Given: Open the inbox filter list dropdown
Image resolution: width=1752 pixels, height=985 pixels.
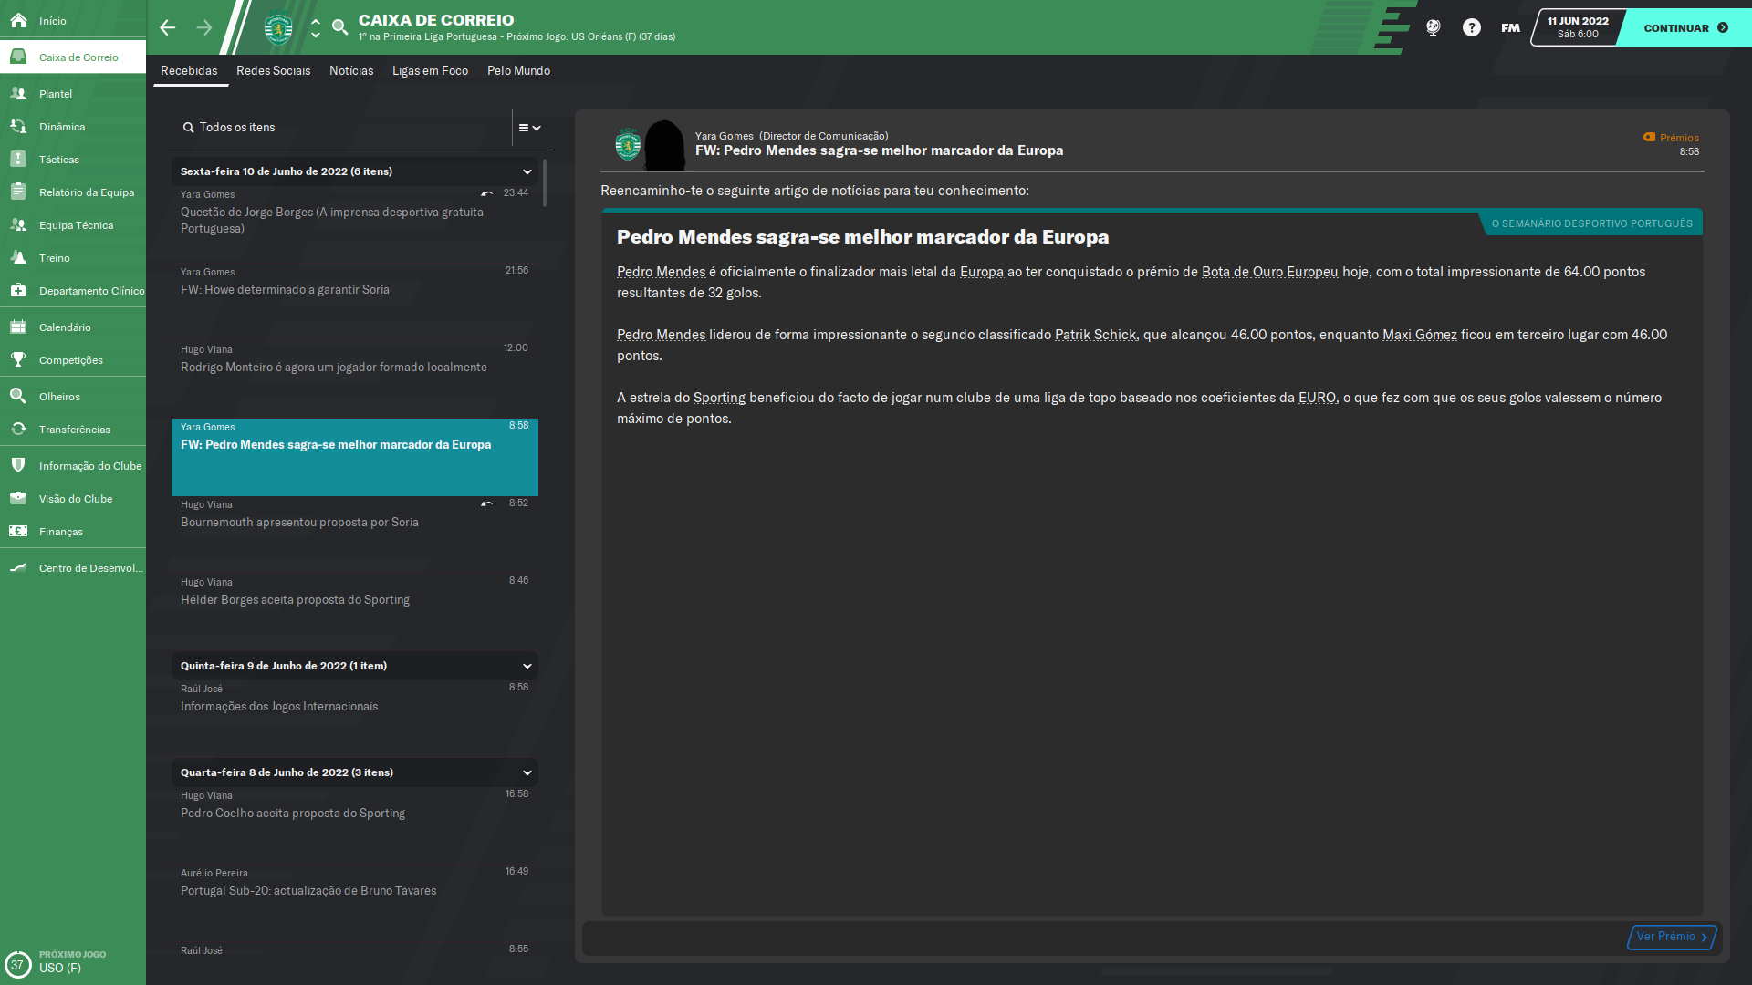Looking at the screenshot, I should click(530, 128).
